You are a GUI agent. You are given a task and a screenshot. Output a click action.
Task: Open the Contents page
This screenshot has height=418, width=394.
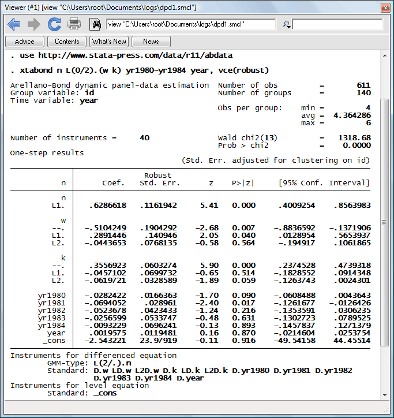[x=67, y=42]
